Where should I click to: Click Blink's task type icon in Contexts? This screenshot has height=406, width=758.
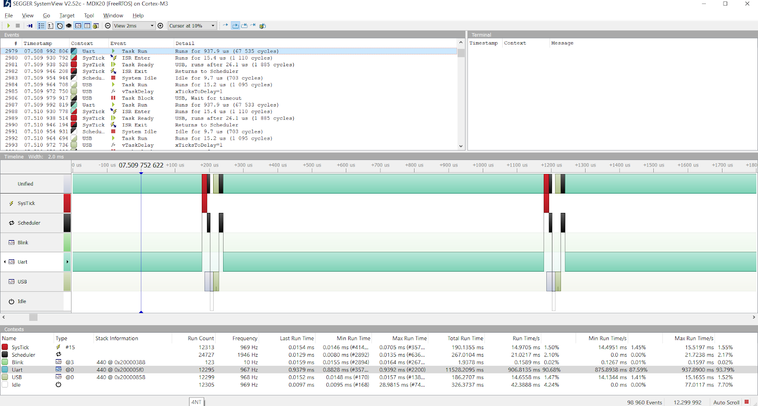click(58, 362)
